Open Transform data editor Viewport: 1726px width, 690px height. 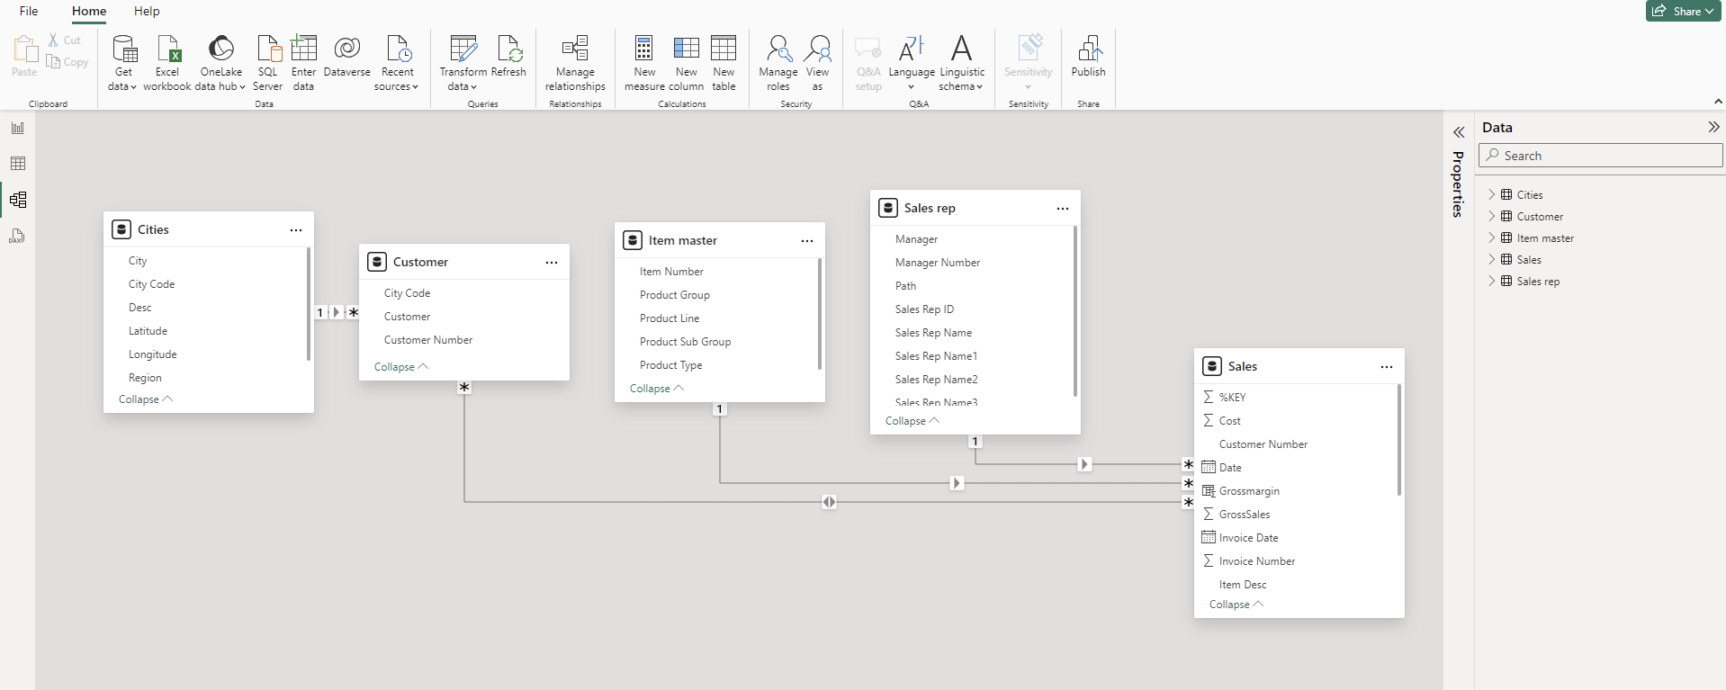(463, 63)
